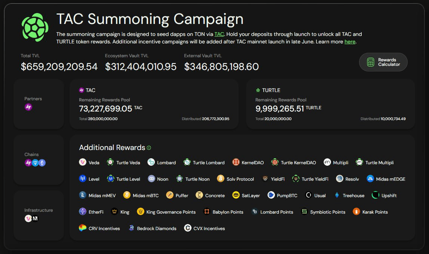Select the 'Midas mBTC' label

pos(145,195)
